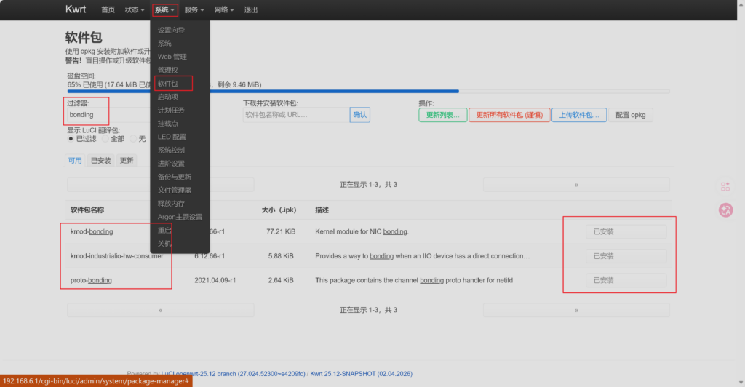Go to next page with » button above table
Image resolution: width=745 pixels, height=387 pixels.
[x=576, y=185]
